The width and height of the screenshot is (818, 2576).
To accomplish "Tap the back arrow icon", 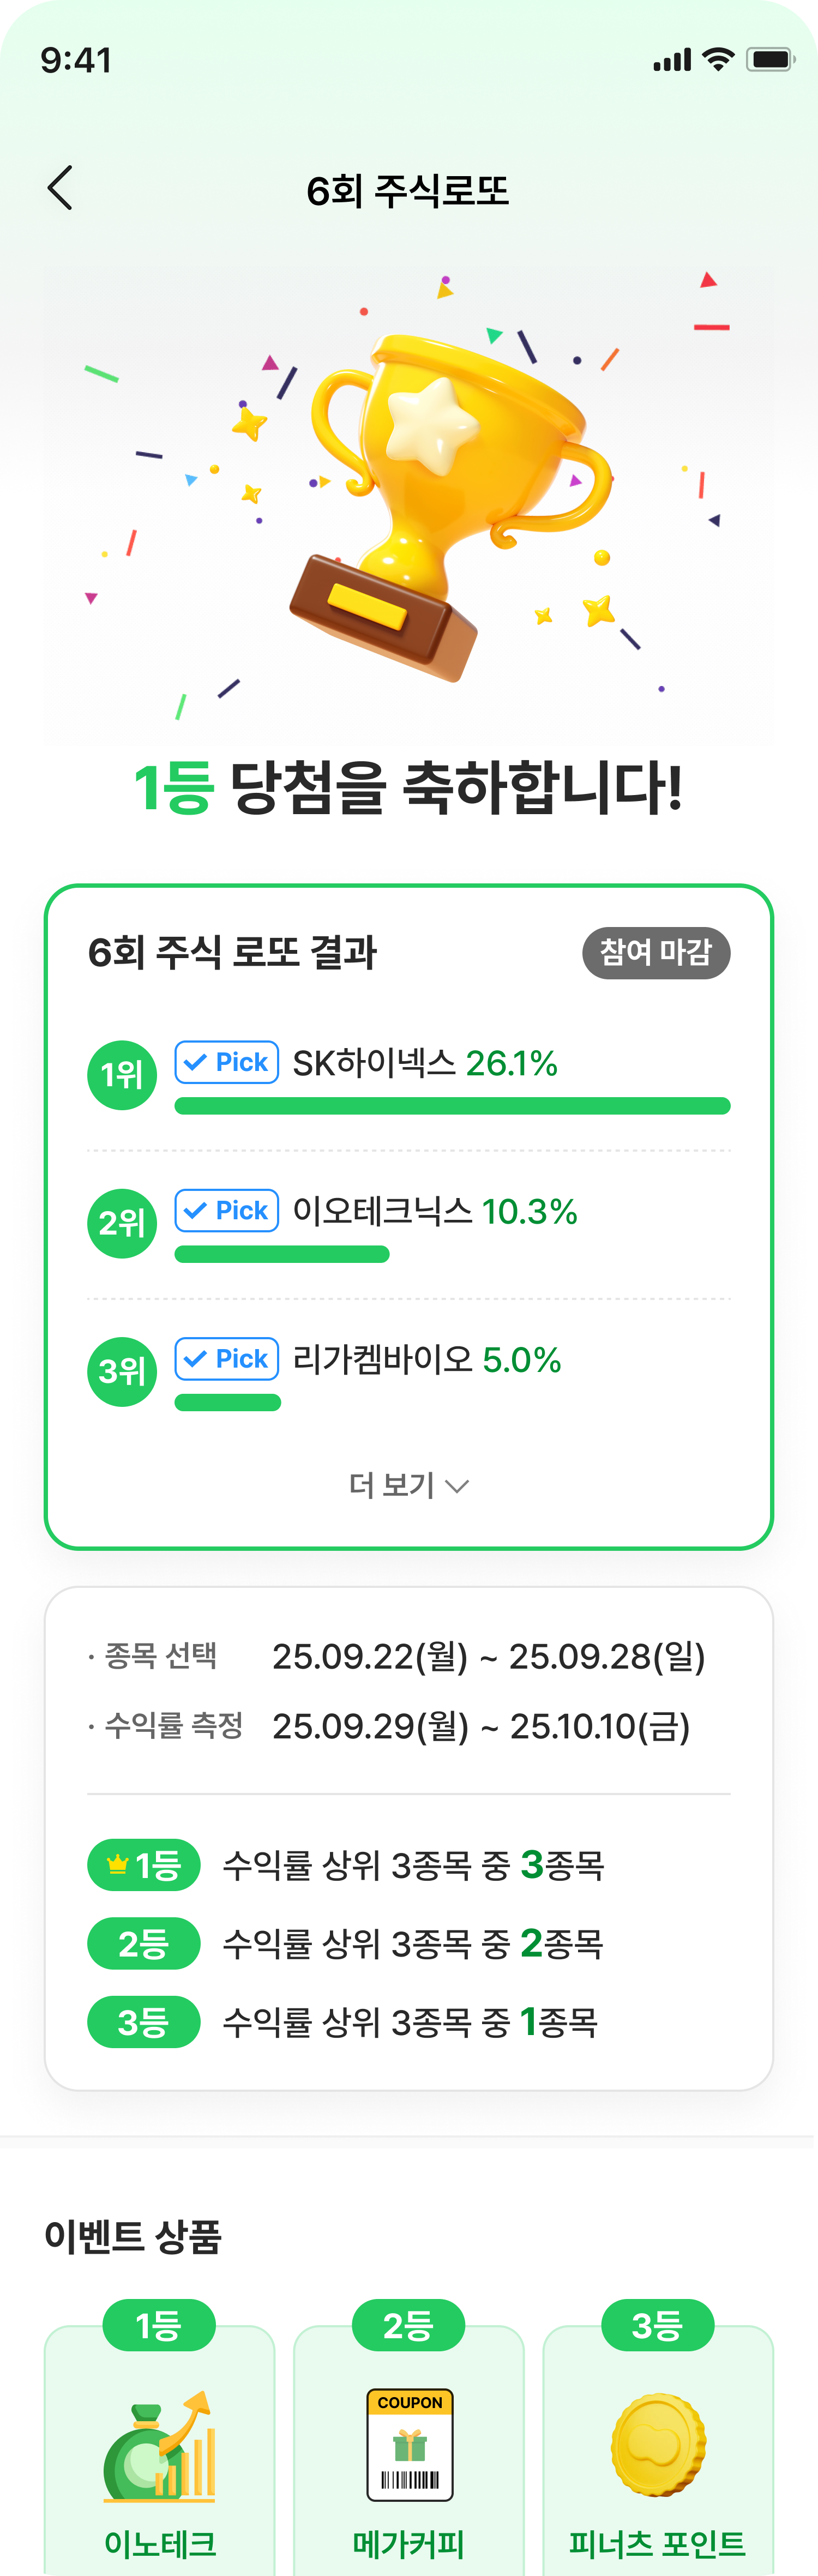I will 60,188.
